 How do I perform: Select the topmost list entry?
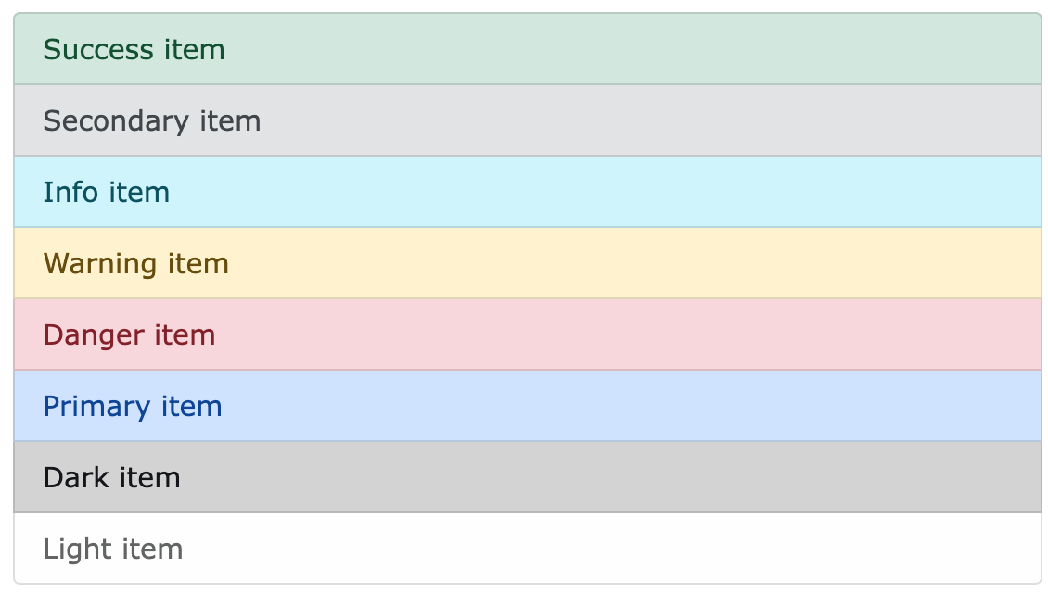(524, 49)
